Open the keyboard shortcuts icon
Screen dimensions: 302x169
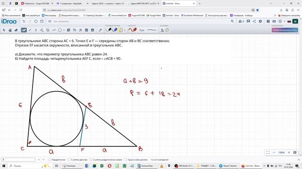pos(274,22)
